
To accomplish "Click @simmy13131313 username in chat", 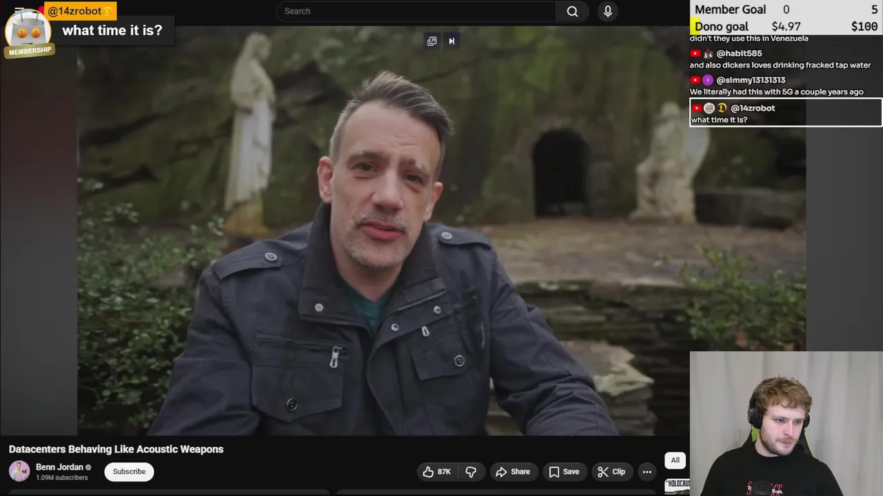I will coord(751,81).
